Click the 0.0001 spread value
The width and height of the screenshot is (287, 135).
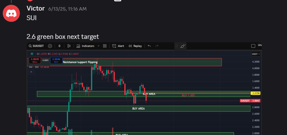tap(45, 60)
